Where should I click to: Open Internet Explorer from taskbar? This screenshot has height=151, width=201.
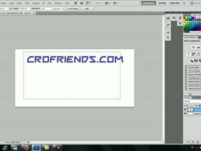click(5, 148)
